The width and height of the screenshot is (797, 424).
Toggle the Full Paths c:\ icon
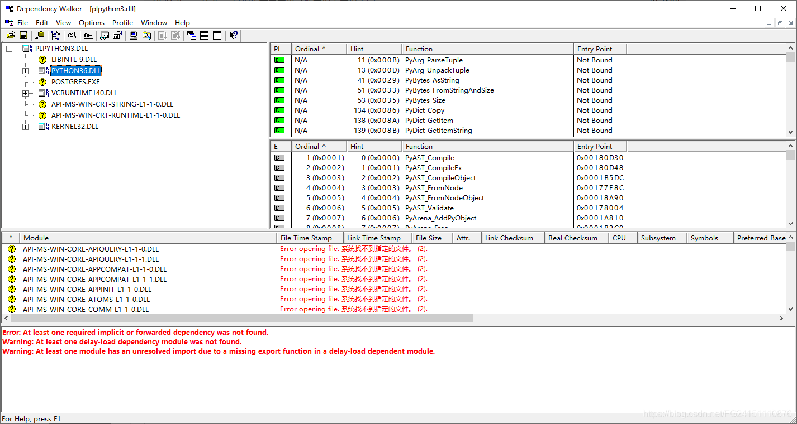point(72,35)
